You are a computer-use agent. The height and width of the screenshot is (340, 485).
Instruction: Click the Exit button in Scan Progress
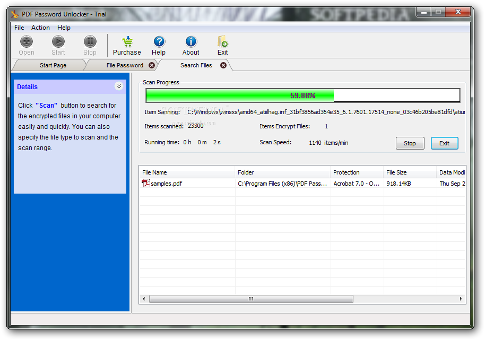[x=445, y=143]
